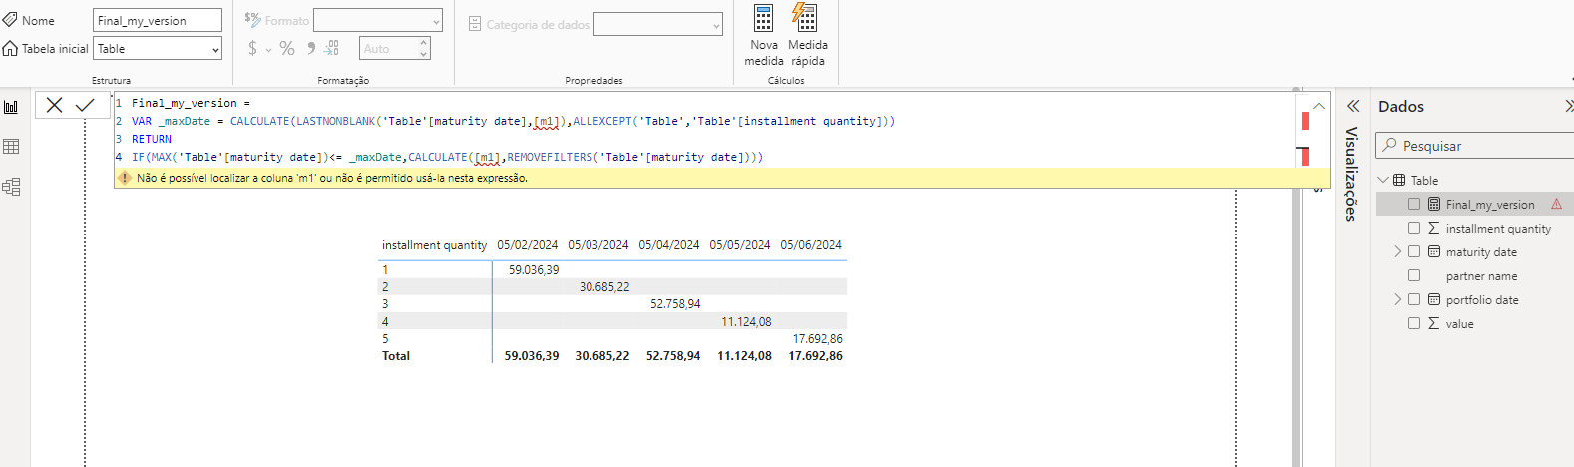The height and width of the screenshot is (467, 1574).
Task: Open Report view from the left sidebar
Action: coord(12,107)
